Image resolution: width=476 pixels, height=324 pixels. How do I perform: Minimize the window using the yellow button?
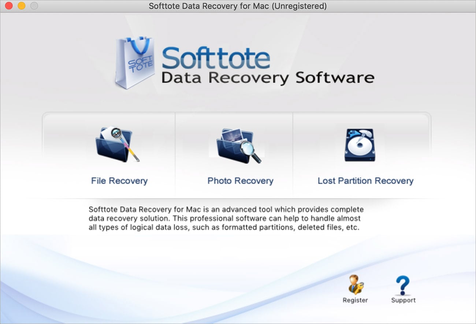point(22,6)
